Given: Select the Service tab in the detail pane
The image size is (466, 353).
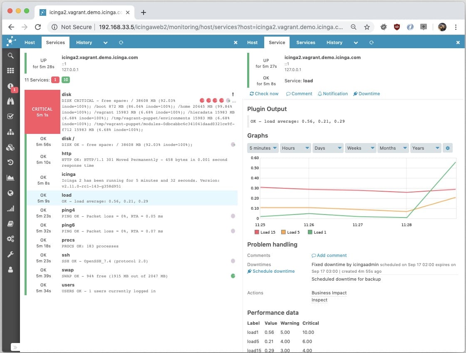Looking at the screenshot, I should [277, 42].
